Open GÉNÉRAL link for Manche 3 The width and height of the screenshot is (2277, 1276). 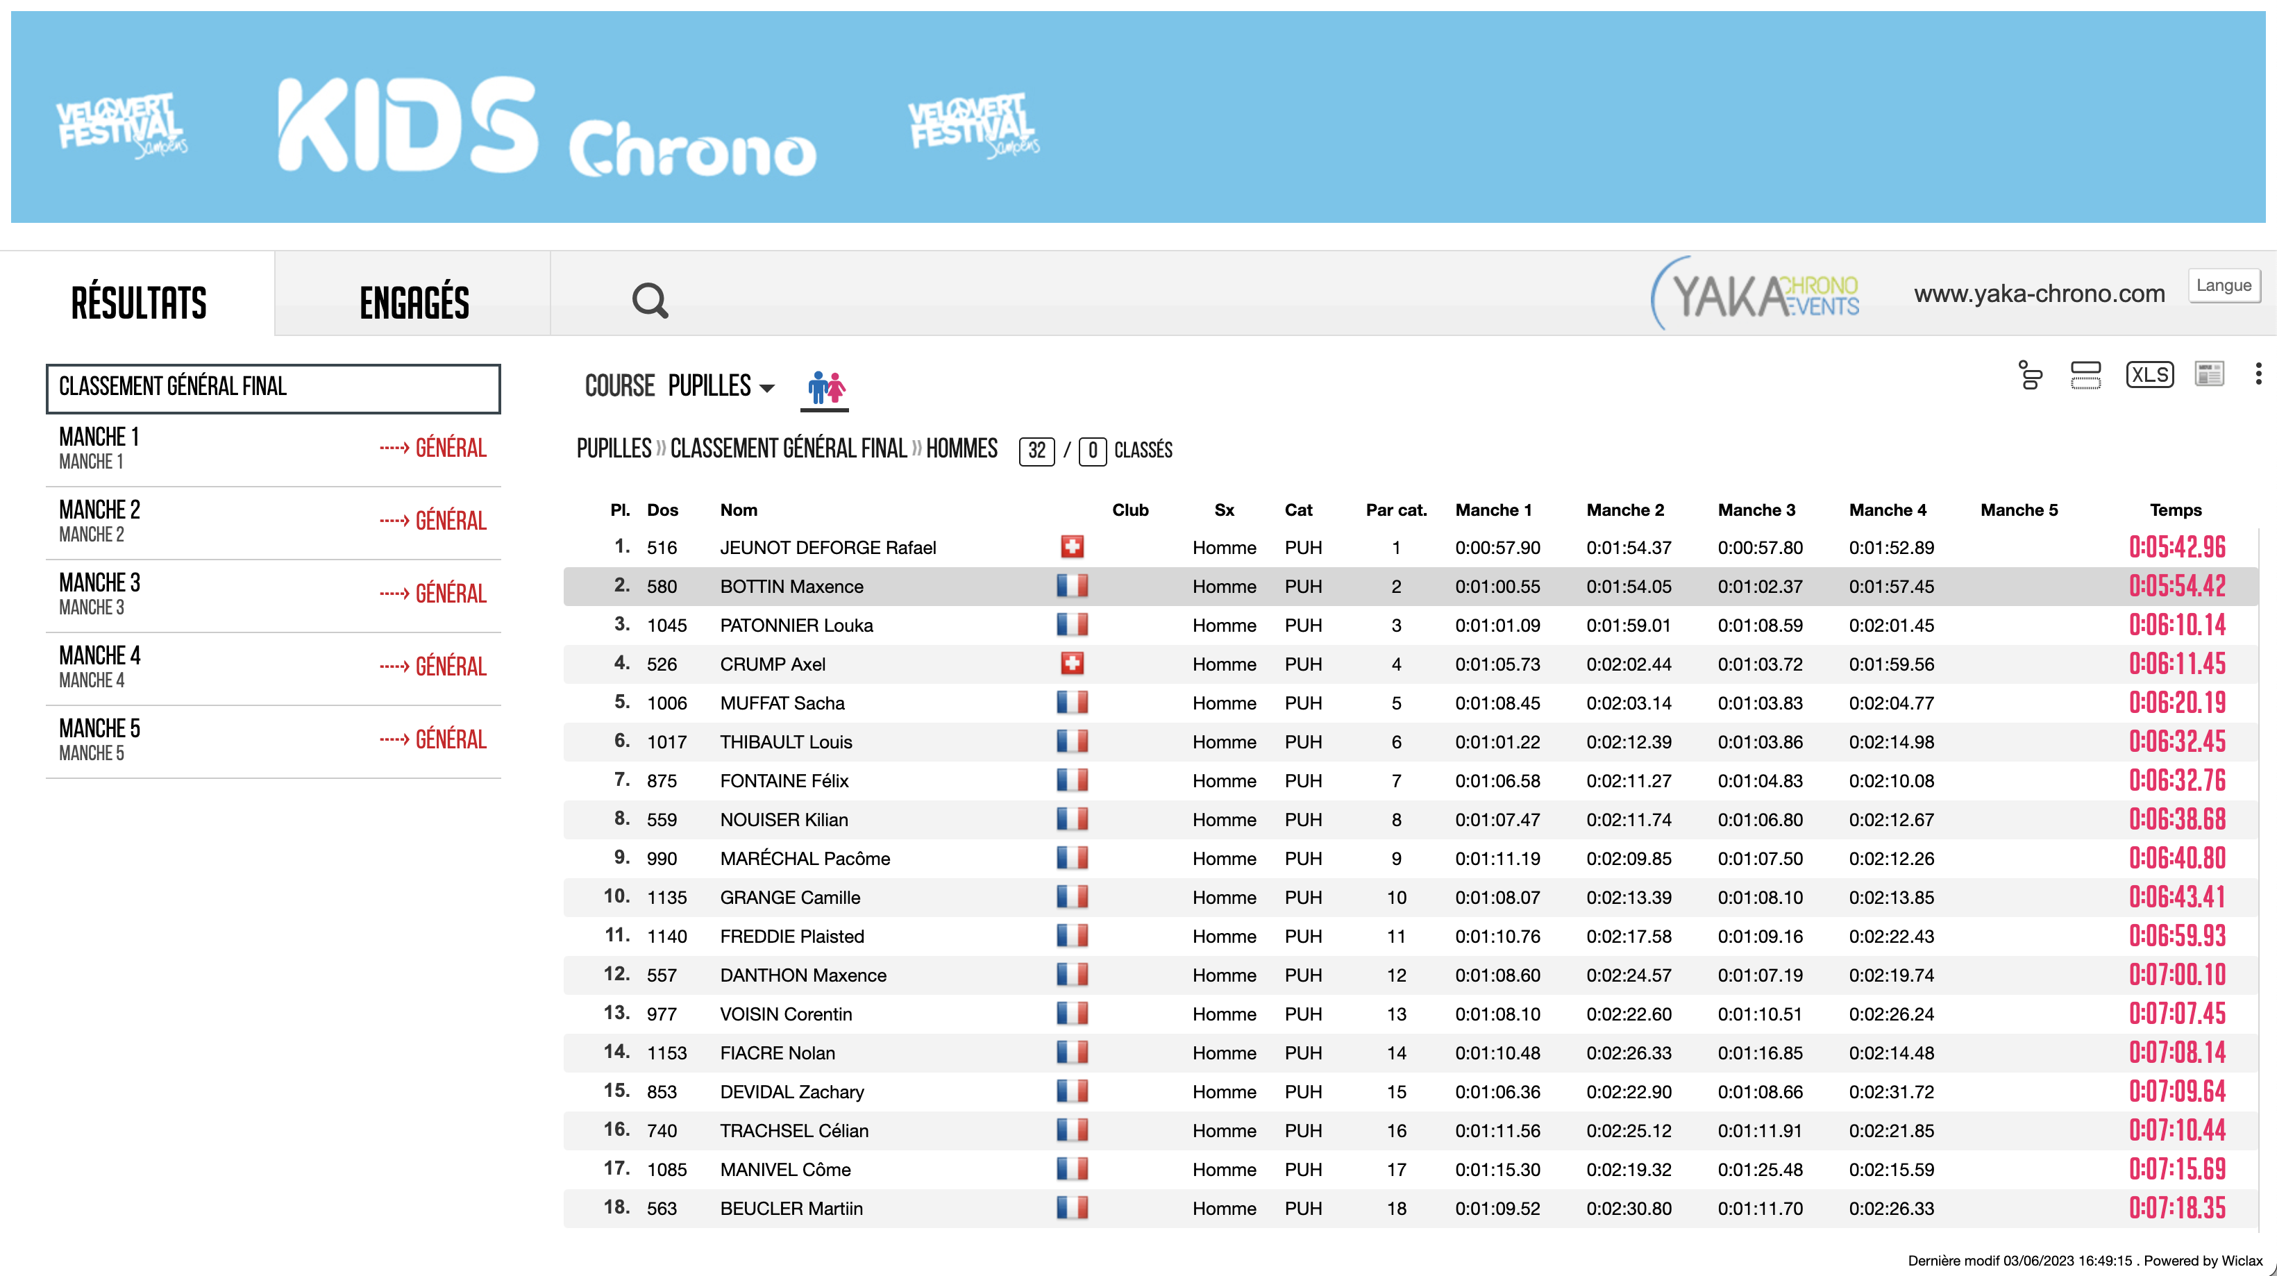pos(433,593)
